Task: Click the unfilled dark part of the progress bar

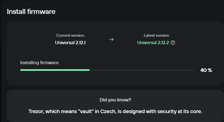Action: click(x=142, y=70)
